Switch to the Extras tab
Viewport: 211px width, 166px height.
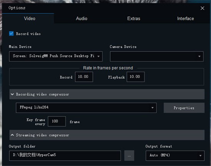134,18
